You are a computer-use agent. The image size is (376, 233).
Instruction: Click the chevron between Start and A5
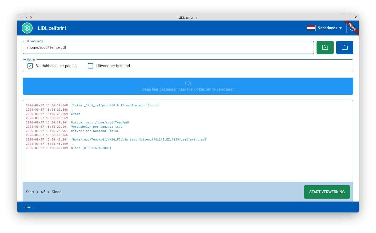pyautogui.click(x=38, y=192)
